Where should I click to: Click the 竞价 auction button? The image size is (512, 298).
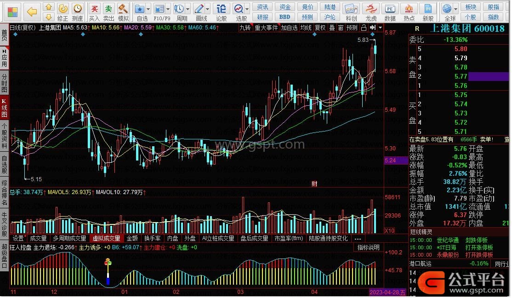[307, 7]
